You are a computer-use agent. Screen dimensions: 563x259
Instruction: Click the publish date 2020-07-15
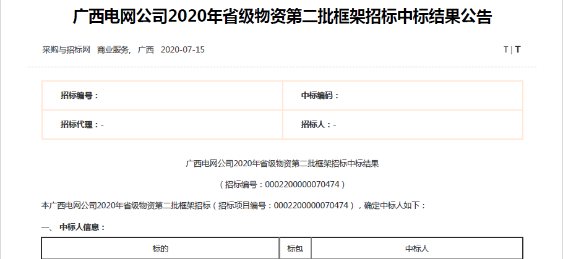pos(183,49)
